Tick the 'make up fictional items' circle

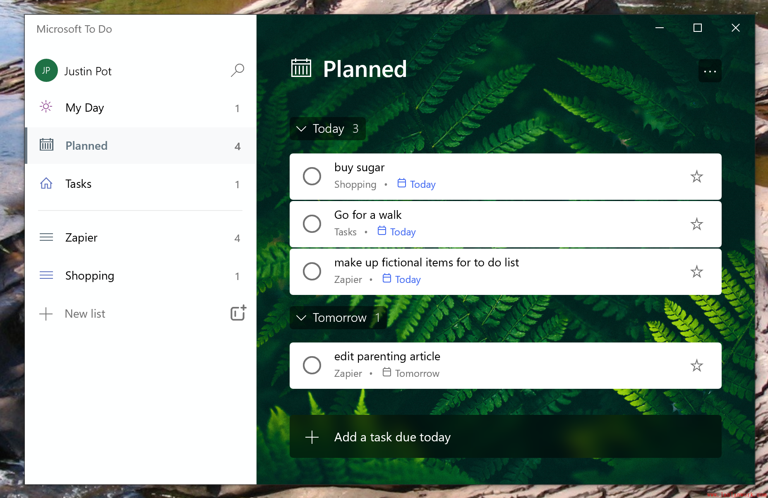(x=312, y=271)
